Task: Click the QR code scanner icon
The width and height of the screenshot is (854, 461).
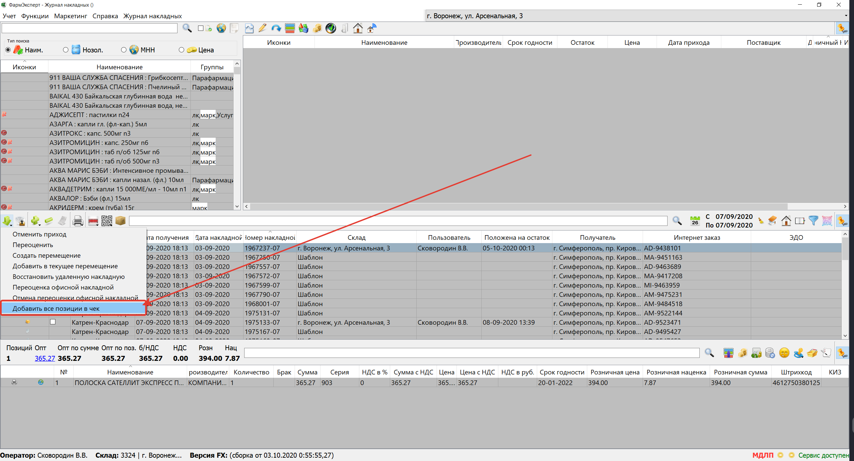Action: 107,221
